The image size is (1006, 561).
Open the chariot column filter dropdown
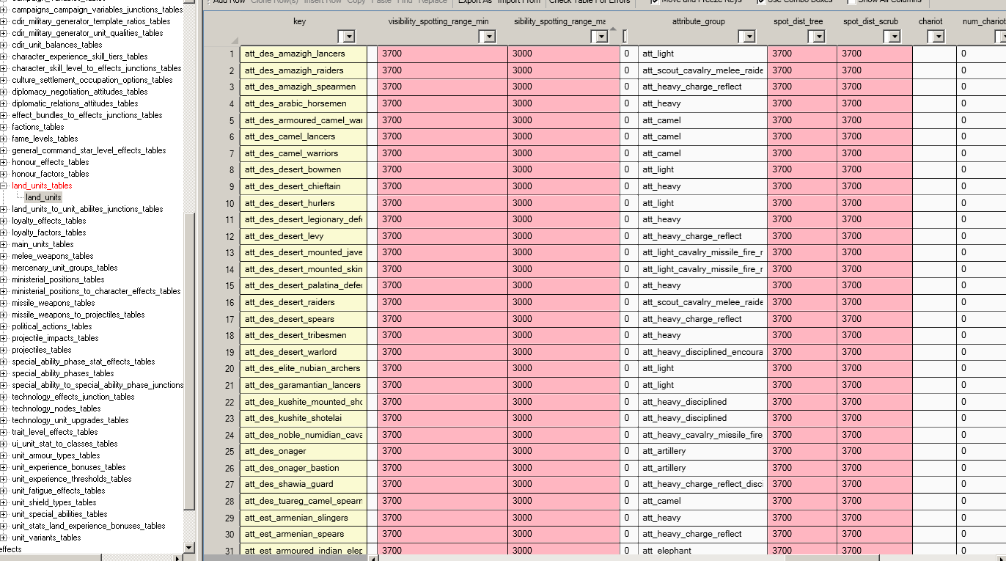pos(936,37)
